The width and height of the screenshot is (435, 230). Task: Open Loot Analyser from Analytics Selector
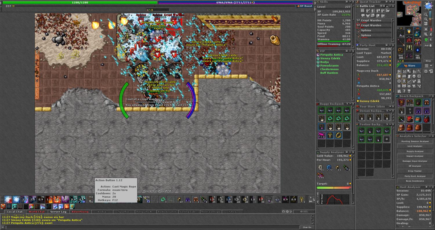pos(415,146)
